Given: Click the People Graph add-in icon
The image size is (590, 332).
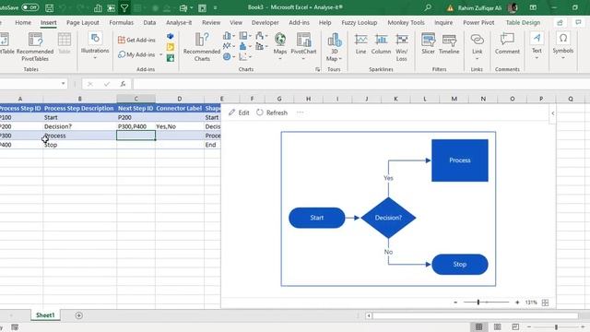Looking at the screenshot, I should click(x=171, y=58).
